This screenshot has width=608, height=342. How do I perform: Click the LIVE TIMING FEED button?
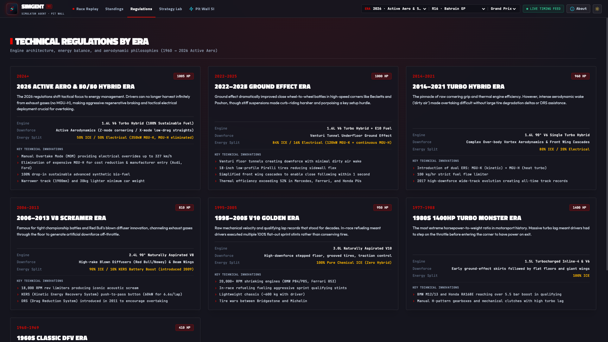click(543, 9)
